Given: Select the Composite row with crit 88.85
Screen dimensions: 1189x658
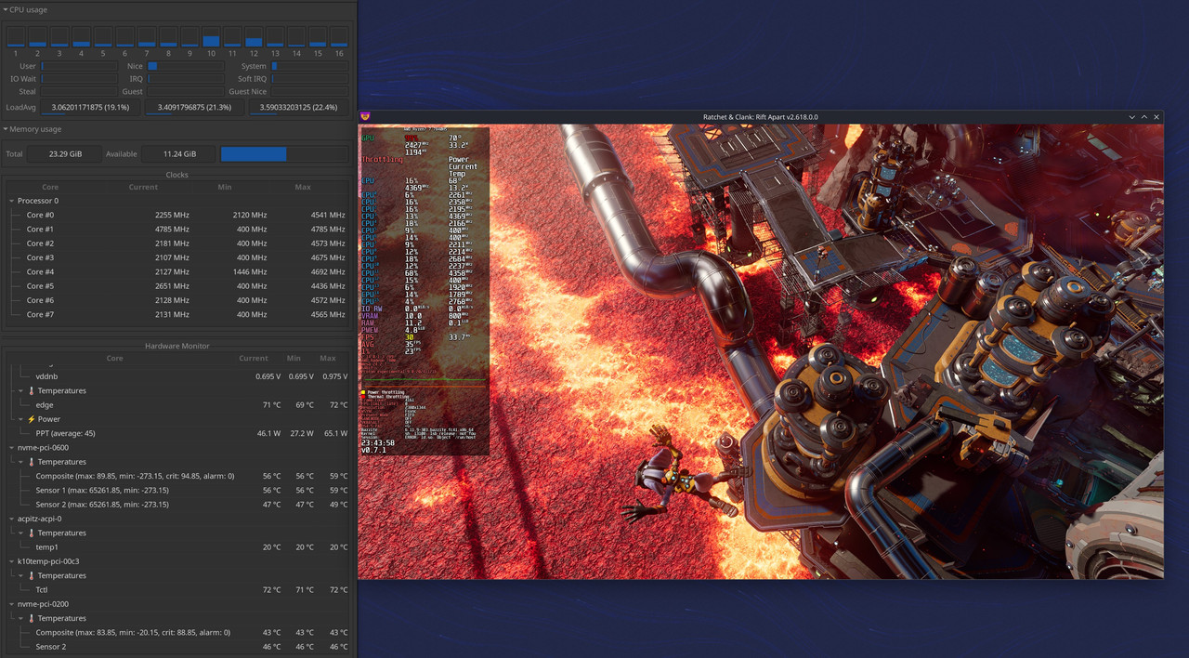Looking at the screenshot, I should click(x=178, y=633).
